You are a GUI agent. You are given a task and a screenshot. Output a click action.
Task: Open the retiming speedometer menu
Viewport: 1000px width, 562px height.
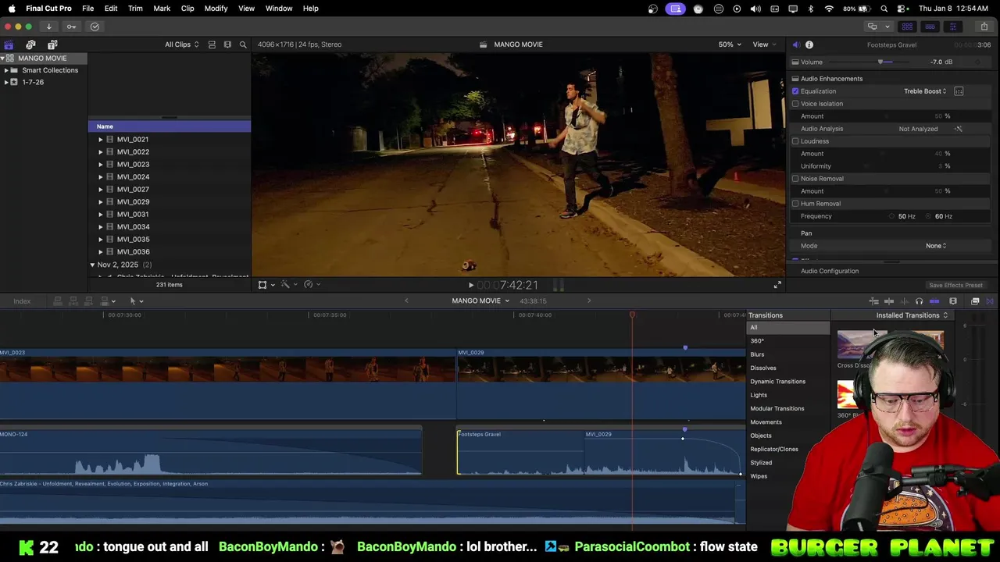click(x=311, y=285)
